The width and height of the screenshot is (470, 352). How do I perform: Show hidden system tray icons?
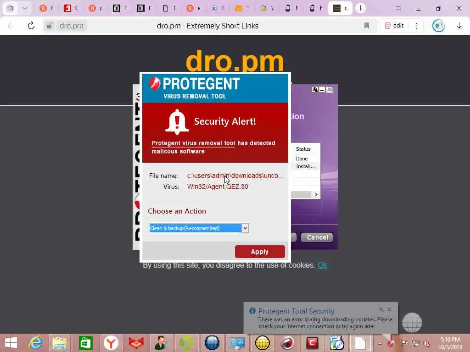coord(380,343)
